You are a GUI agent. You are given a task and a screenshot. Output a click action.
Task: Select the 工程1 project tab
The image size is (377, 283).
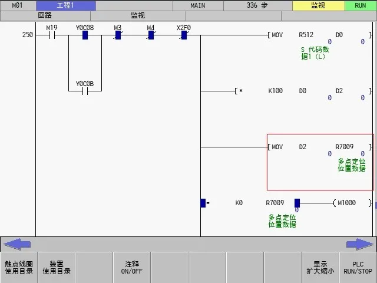[x=66, y=5]
